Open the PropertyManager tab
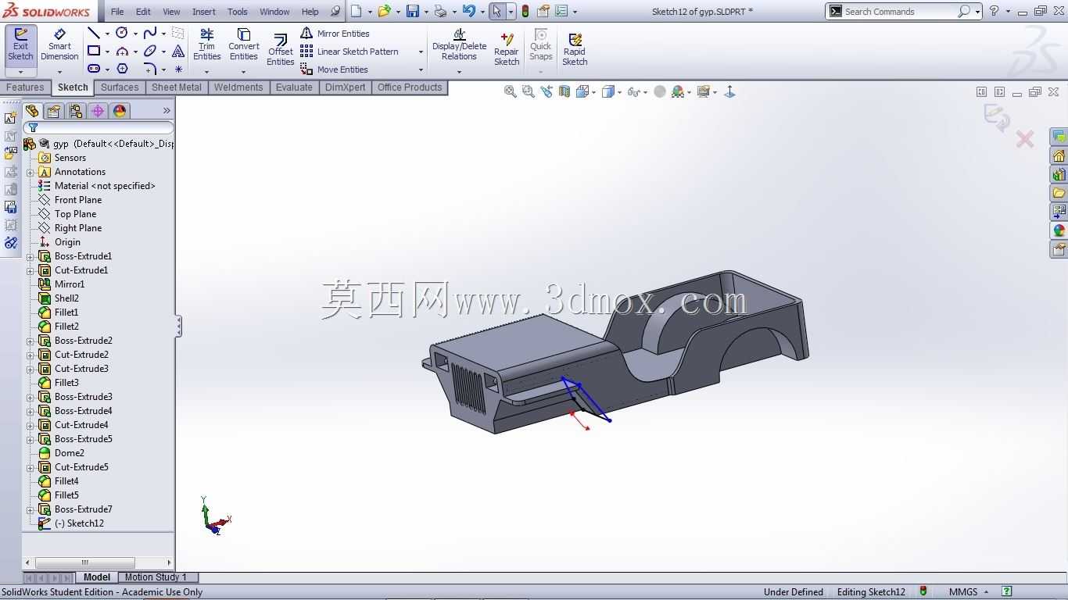 [54, 111]
